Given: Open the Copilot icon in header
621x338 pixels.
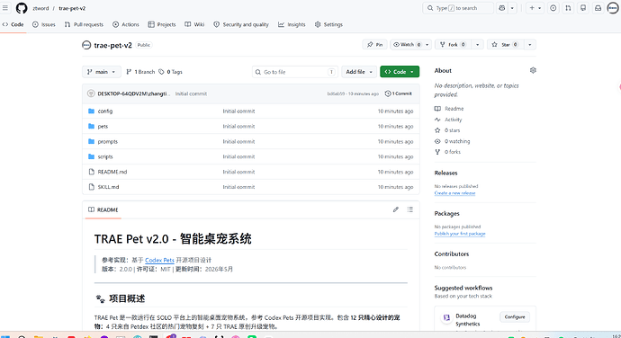Looking at the screenshot, I should click(x=502, y=8).
